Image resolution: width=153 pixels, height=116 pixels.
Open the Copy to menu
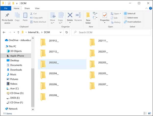(x=60, y=18)
